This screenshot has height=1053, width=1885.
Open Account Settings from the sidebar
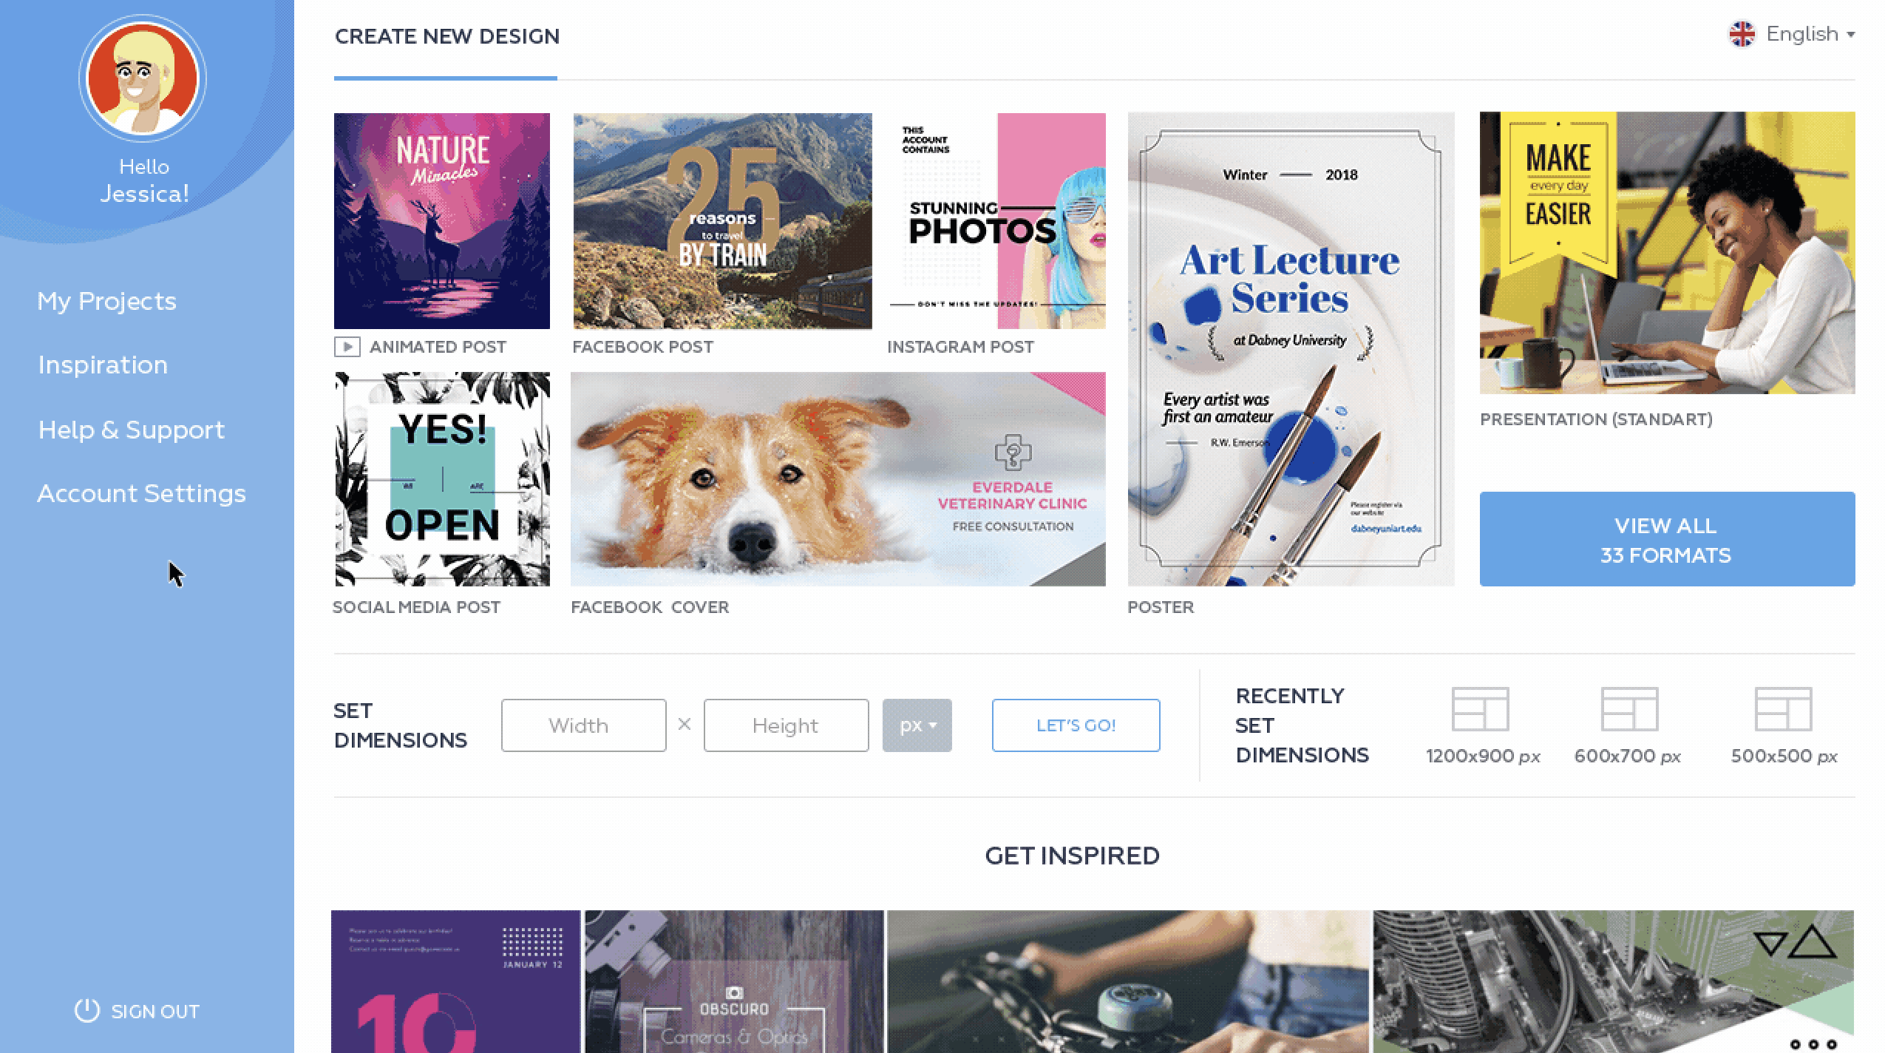pyautogui.click(x=141, y=493)
